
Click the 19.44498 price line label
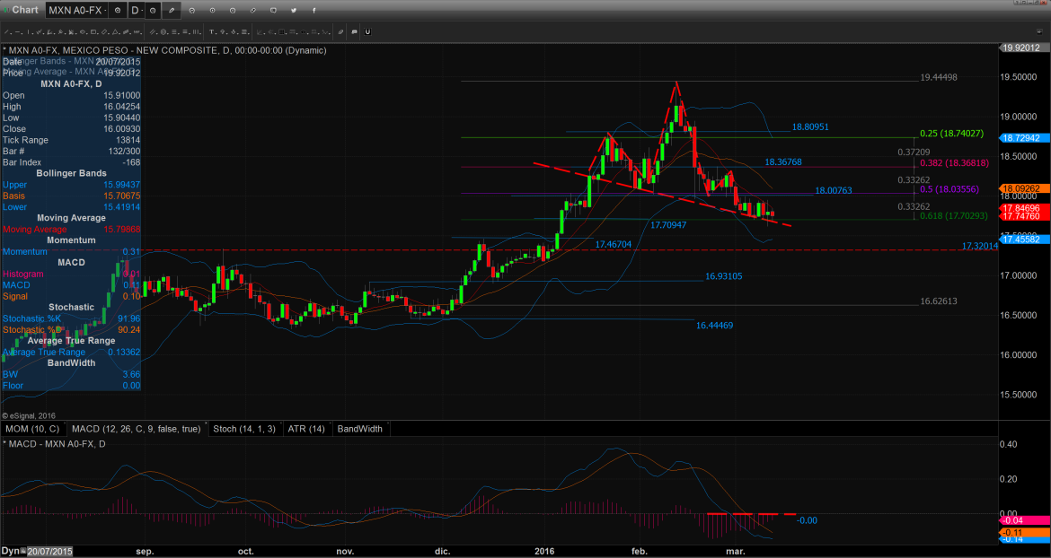[x=939, y=78]
